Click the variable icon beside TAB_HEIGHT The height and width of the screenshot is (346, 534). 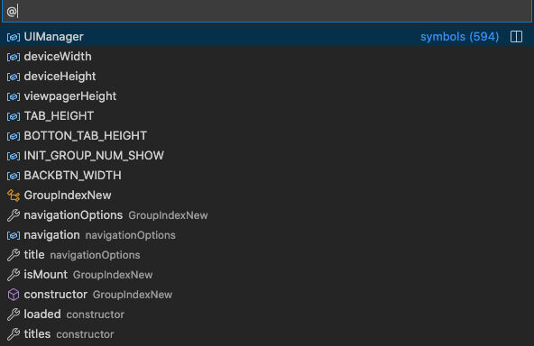pos(14,116)
